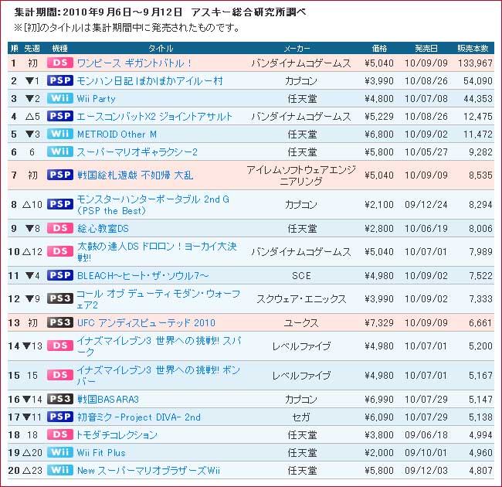Click the 価格 column header
The width and height of the screenshot is (502, 487).
(x=379, y=49)
